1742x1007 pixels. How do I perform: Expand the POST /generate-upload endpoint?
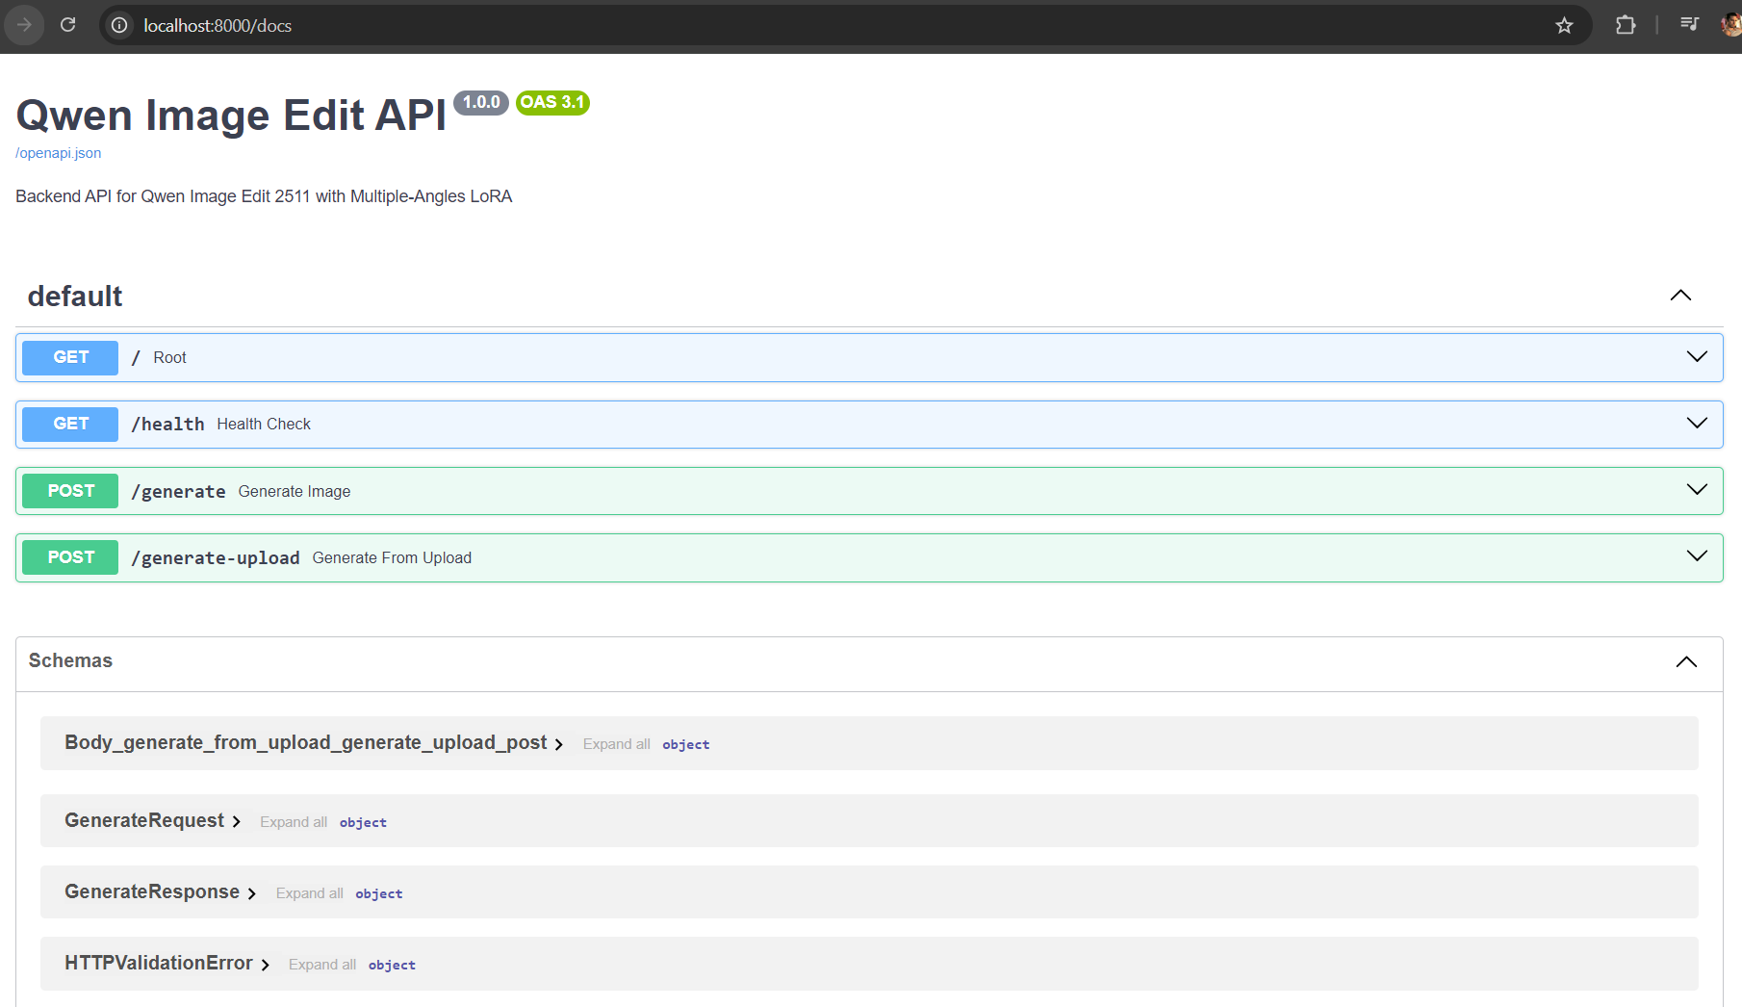point(1697,556)
